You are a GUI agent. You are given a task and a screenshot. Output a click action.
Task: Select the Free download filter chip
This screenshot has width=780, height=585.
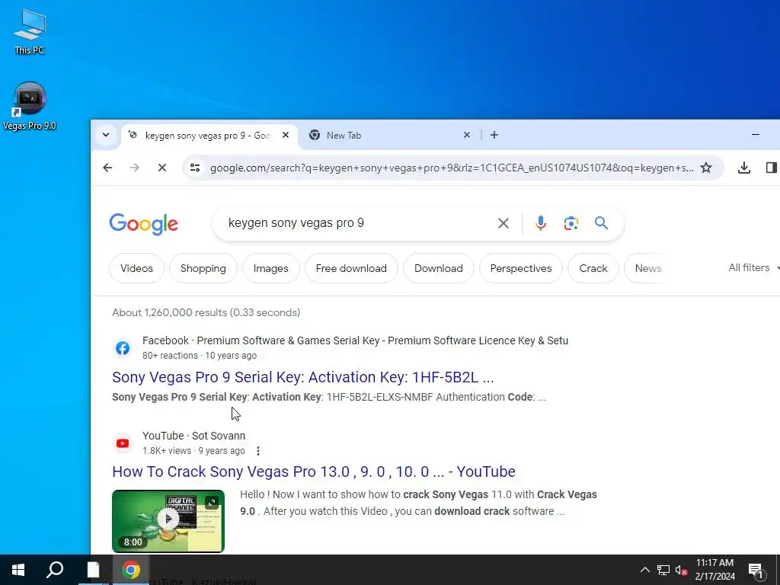pyautogui.click(x=351, y=268)
